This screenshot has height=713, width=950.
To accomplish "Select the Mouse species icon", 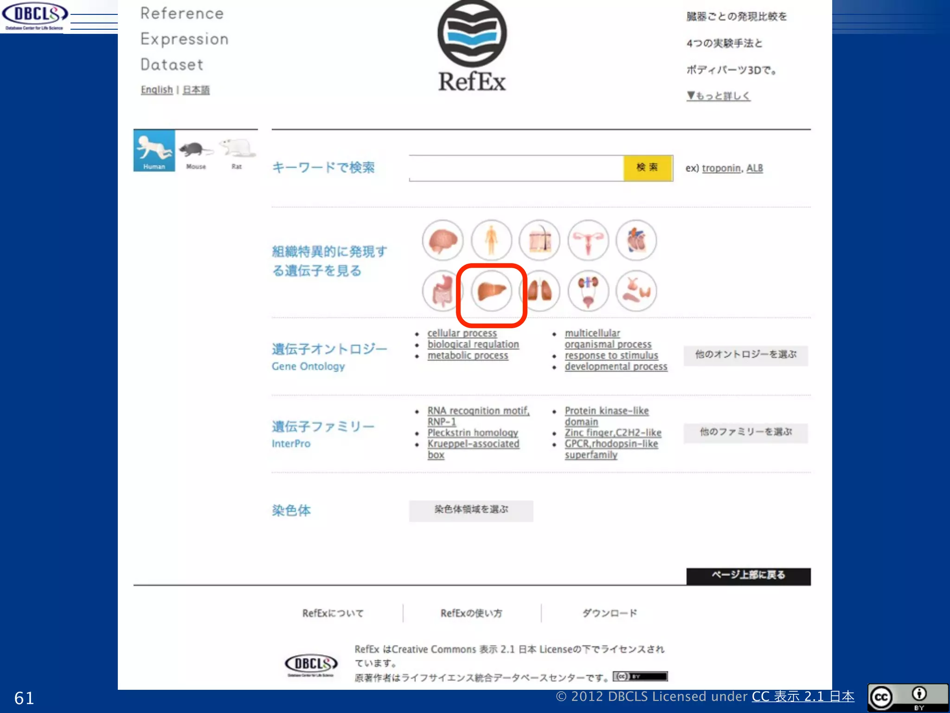I will 196,153.
